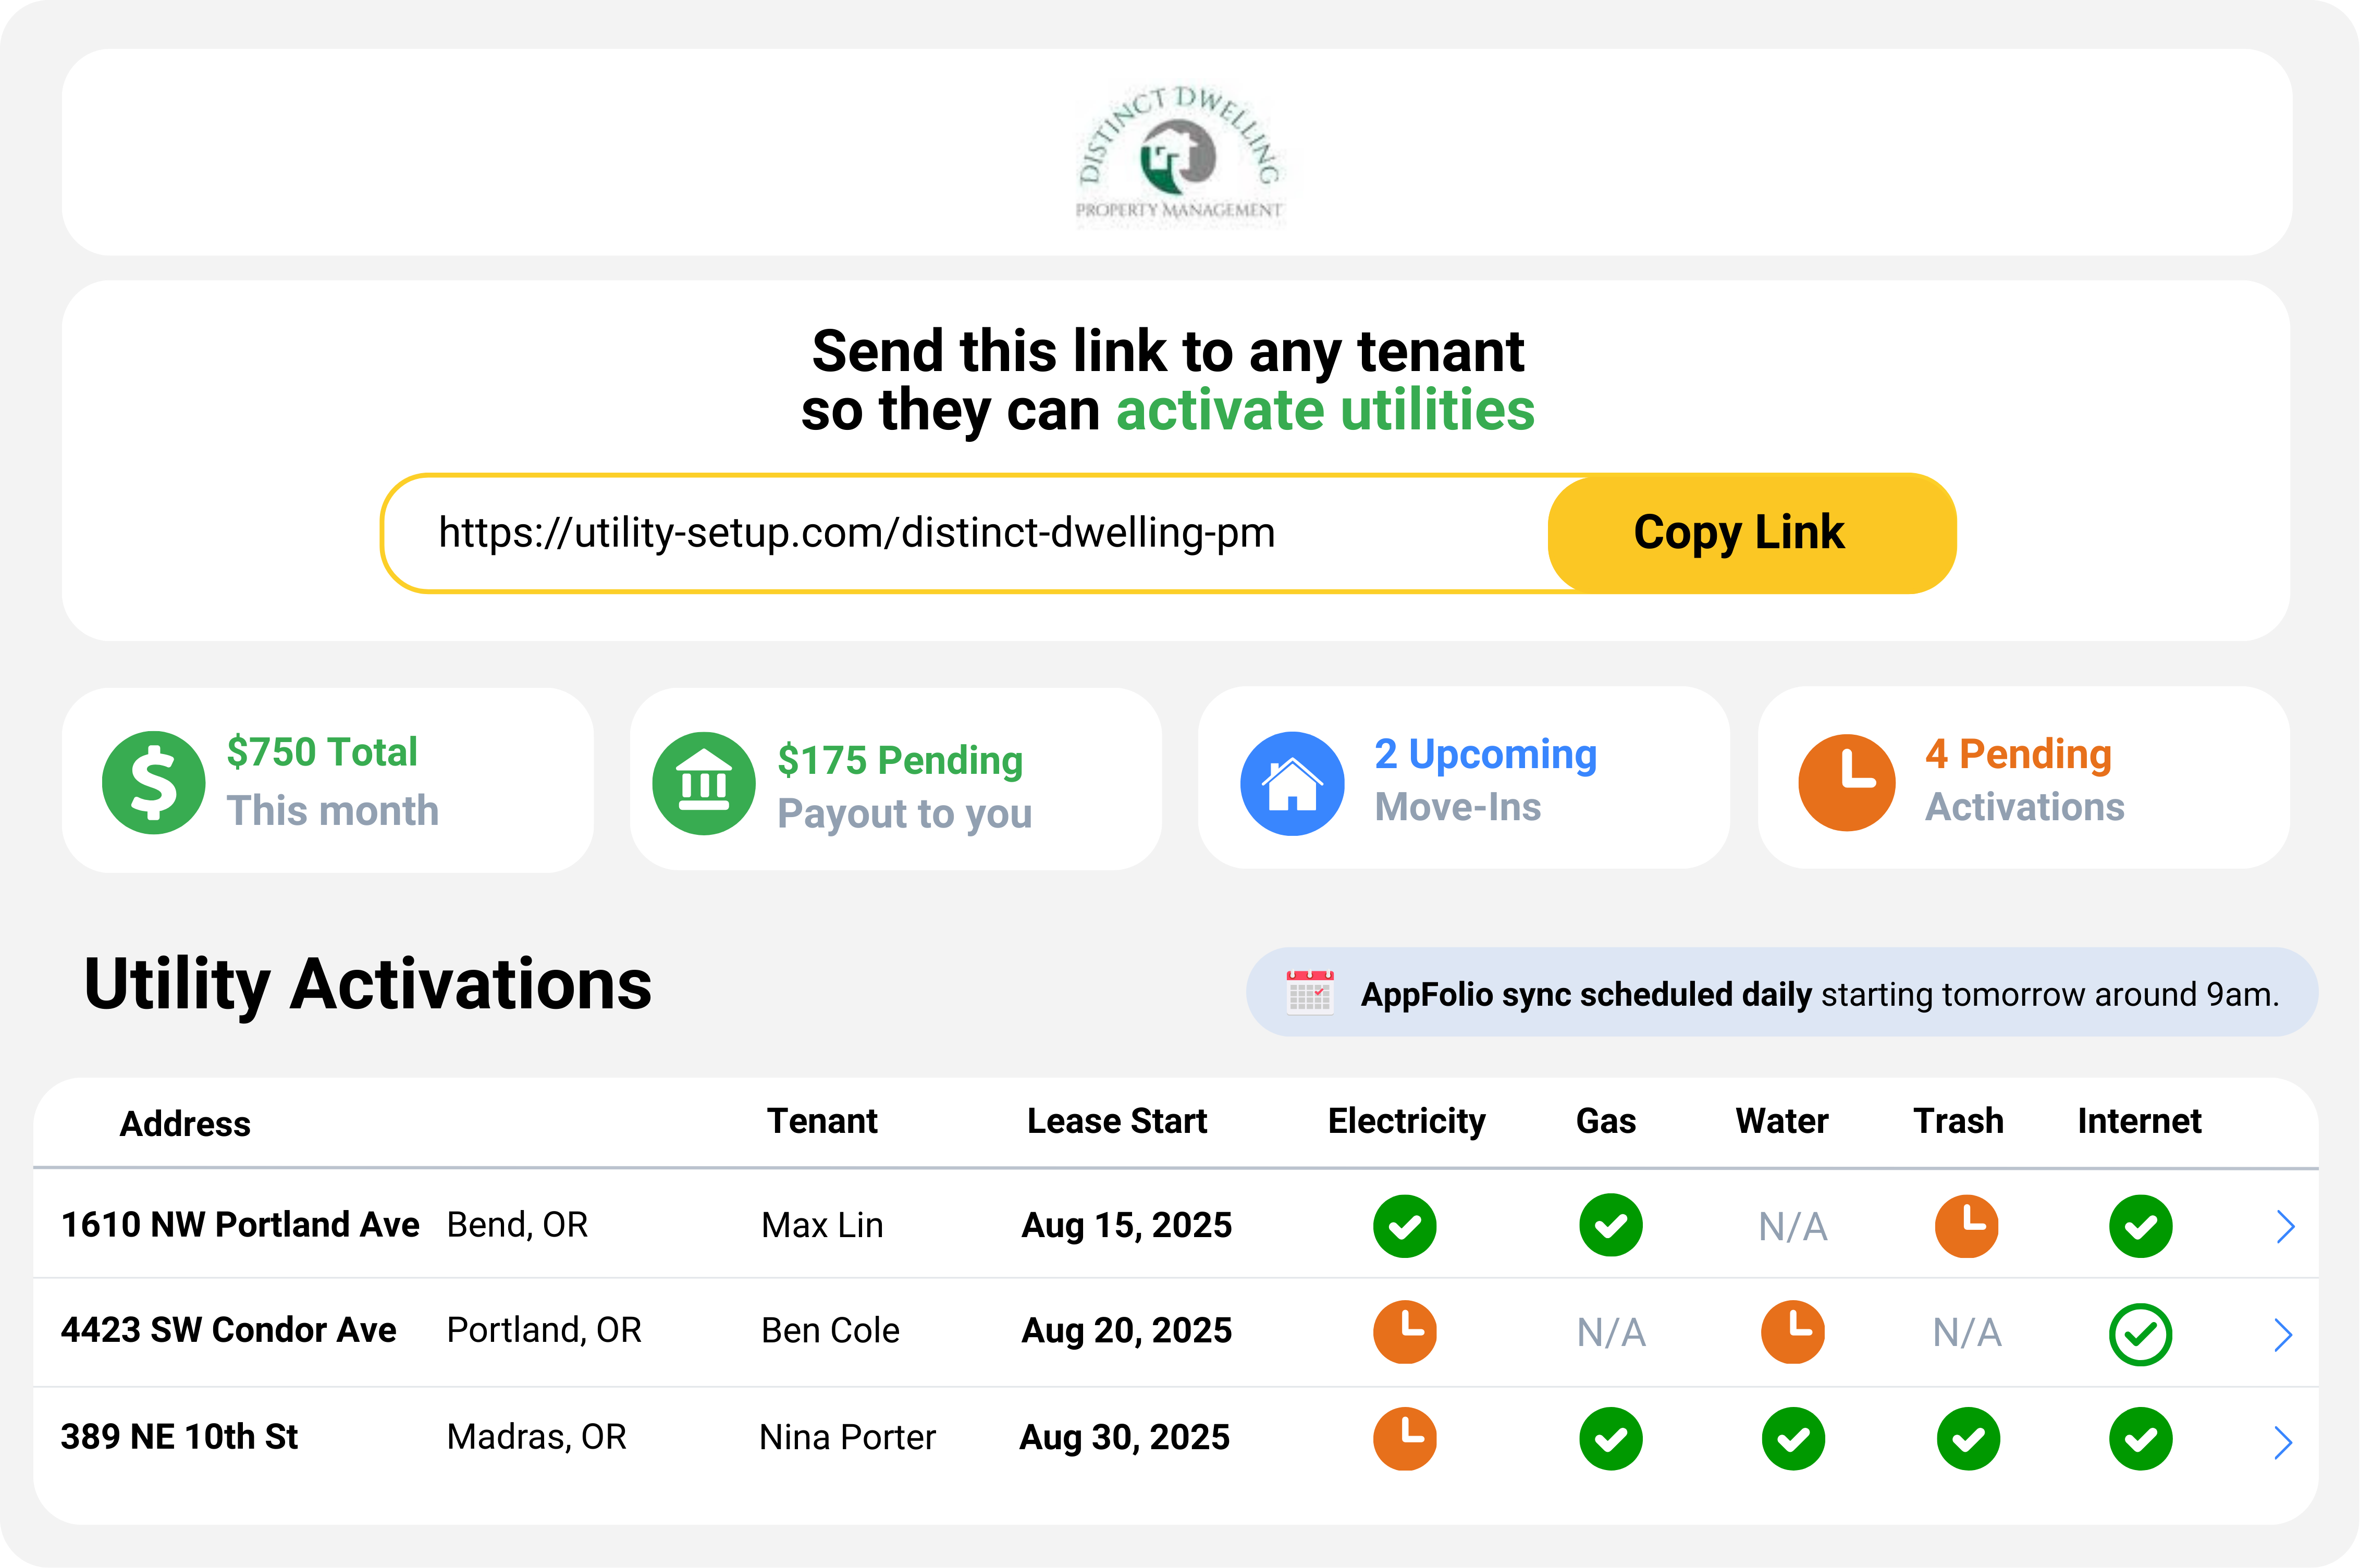
Task: Click the Address column header
Action: [x=185, y=1123]
